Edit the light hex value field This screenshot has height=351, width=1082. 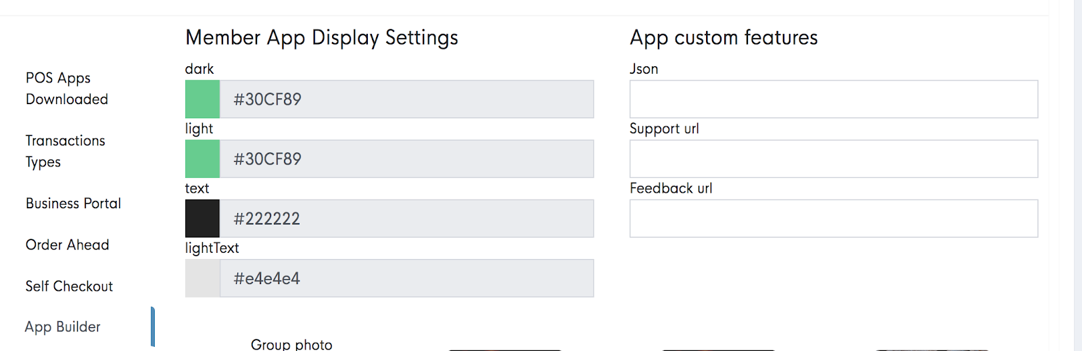pos(407,159)
